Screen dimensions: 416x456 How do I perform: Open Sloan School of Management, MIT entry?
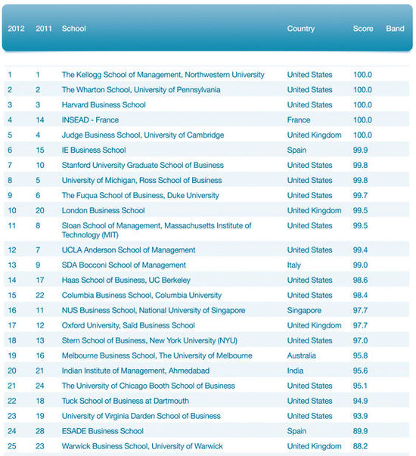(157, 230)
